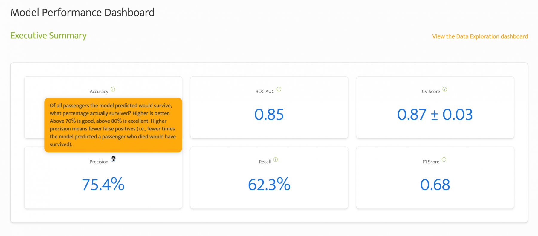Click the info icon next to F1 Score

coord(444,159)
